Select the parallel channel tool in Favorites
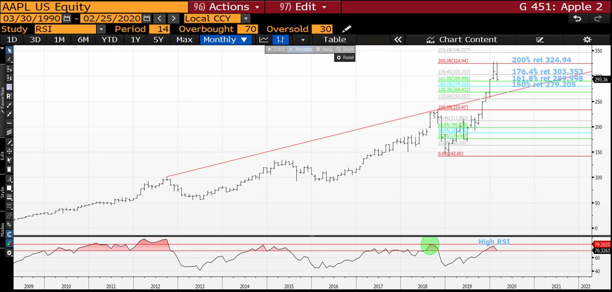Screen dimensions: 612x292 pyautogui.click(x=9, y=132)
